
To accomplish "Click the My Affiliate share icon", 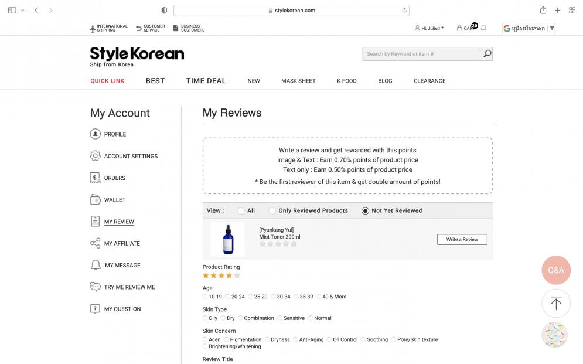I will pos(95,243).
